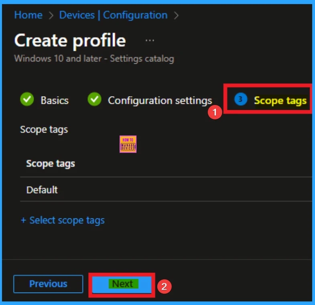Viewport: 315px width, 305px height.
Task: Click the blue step 3 circle icon
Action: (241, 99)
